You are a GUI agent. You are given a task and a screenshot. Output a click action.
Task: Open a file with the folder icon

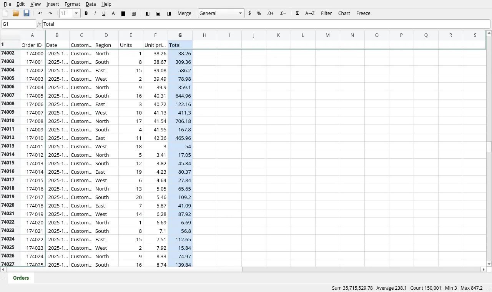tap(16, 13)
